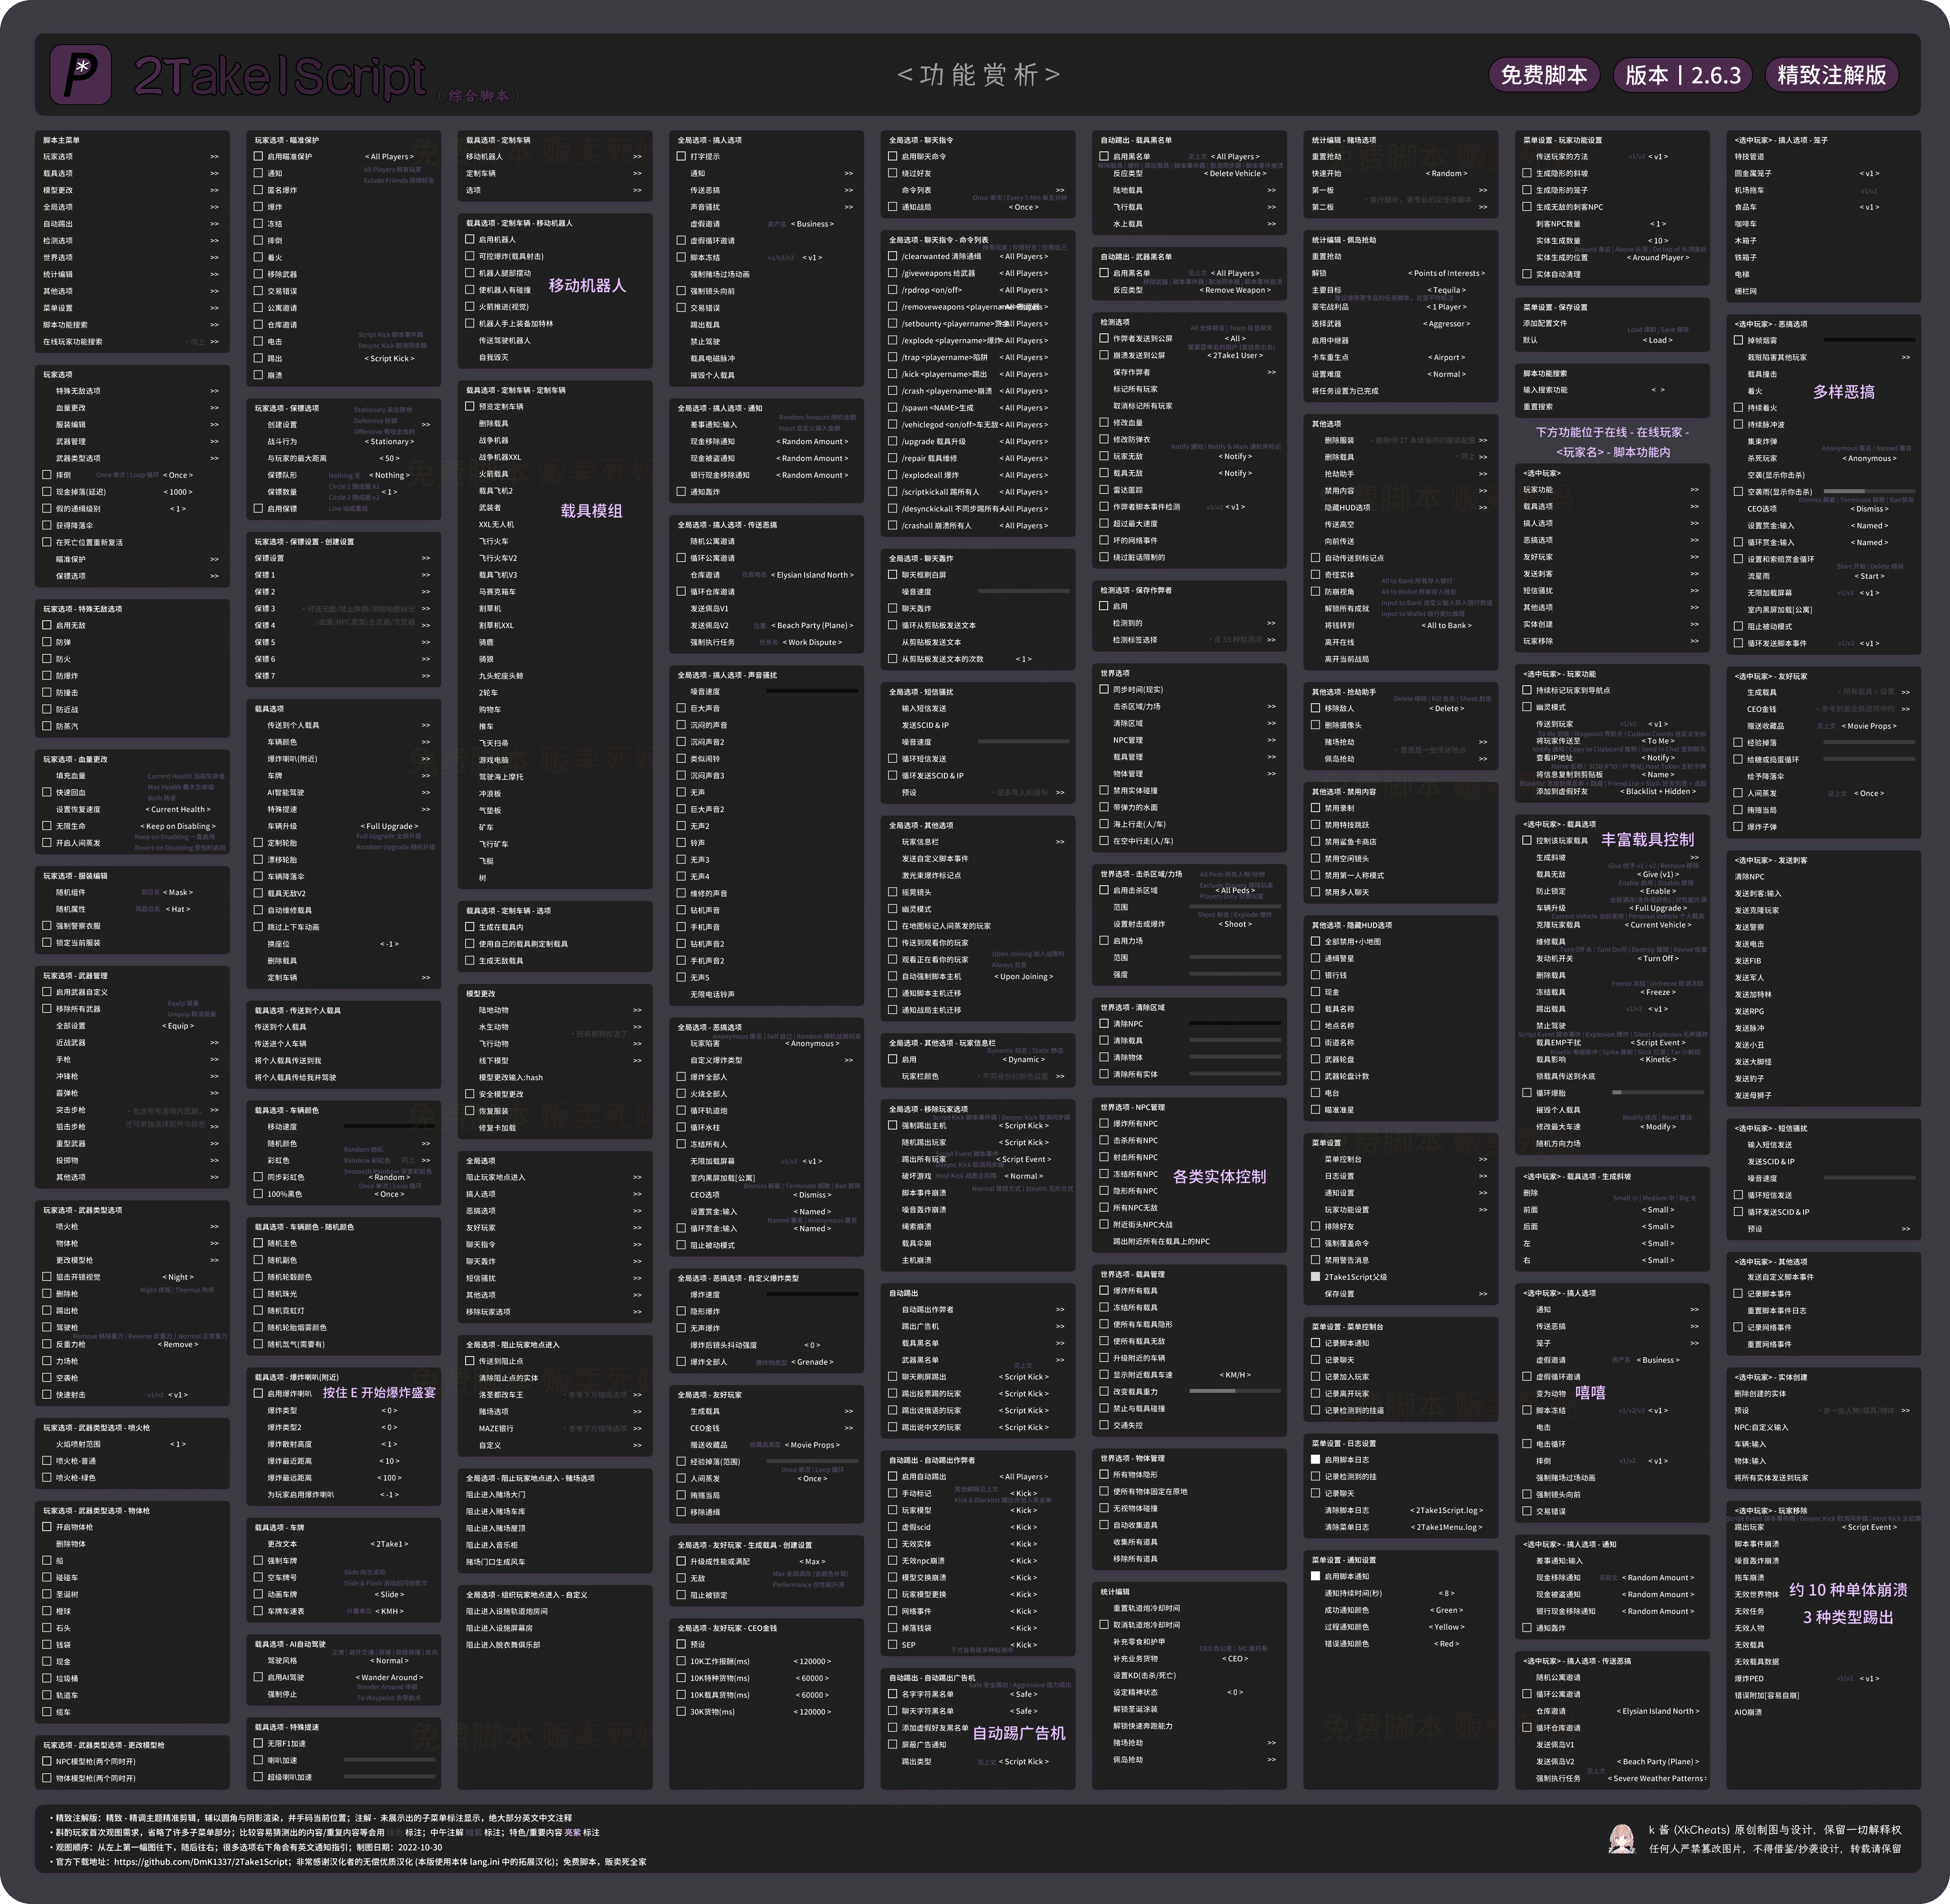Open 全局选项 in the 脚本主菜单 list

(131, 207)
